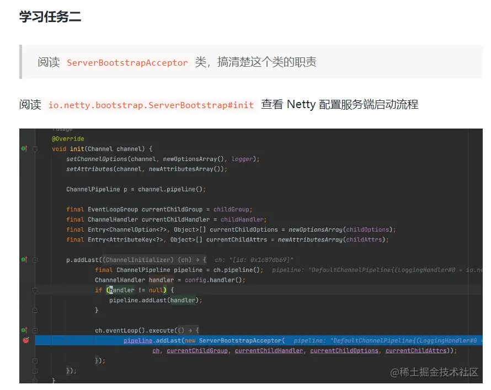
Task: Click the purple logger argument
Action: pyautogui.click(x=242, y=159)
